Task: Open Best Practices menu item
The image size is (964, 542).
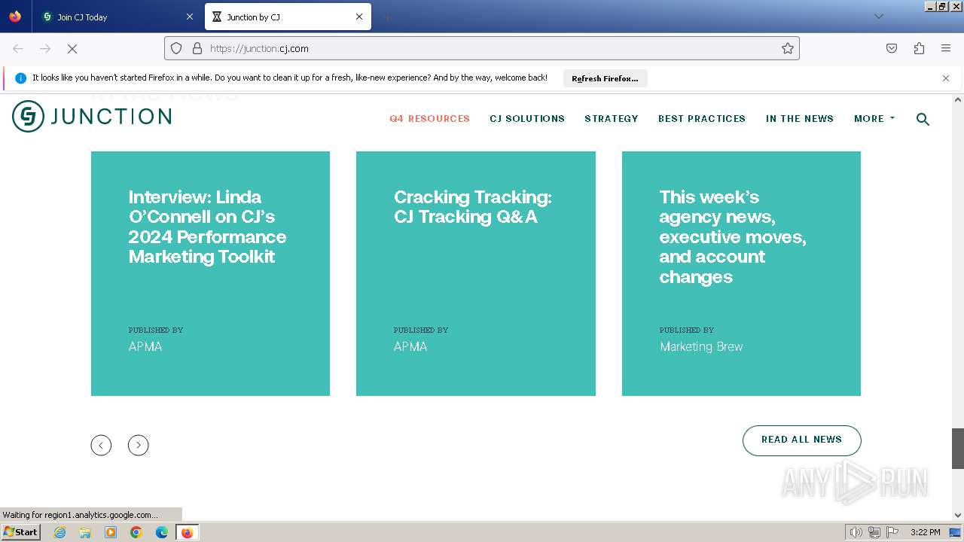Action: tap(702, 119)
